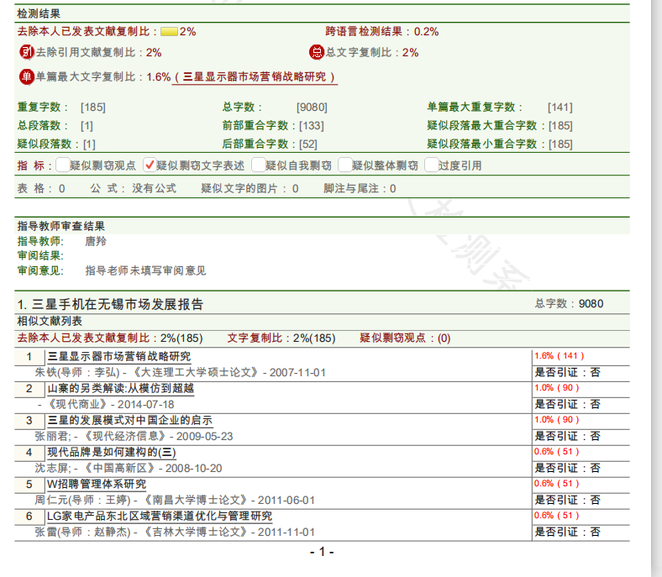Click the page number - 1 -
This screenshot has height=577, width=662.
tap(322, 552)
